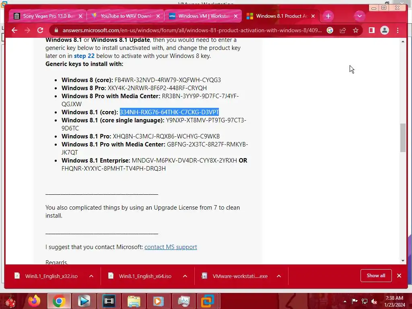Open the tab search dropdown arrow
Viewport: 412px width, 309px height.
click(x=359, y=16)
